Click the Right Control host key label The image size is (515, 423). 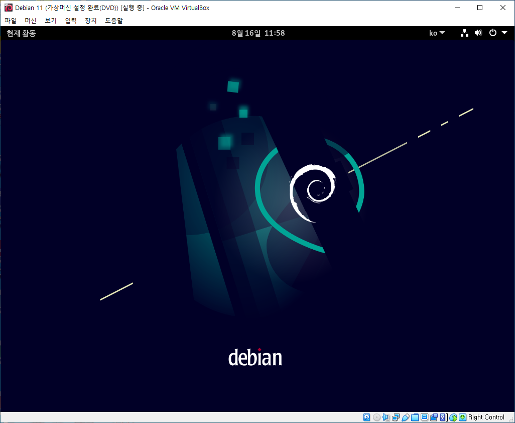coord(486,417)
